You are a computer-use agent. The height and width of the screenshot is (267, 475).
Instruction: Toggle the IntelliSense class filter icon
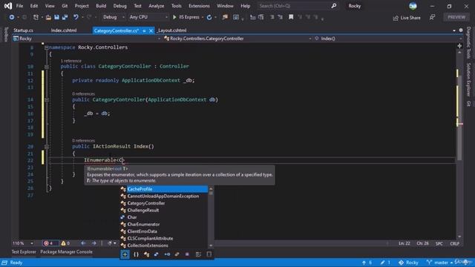[147, 254]
